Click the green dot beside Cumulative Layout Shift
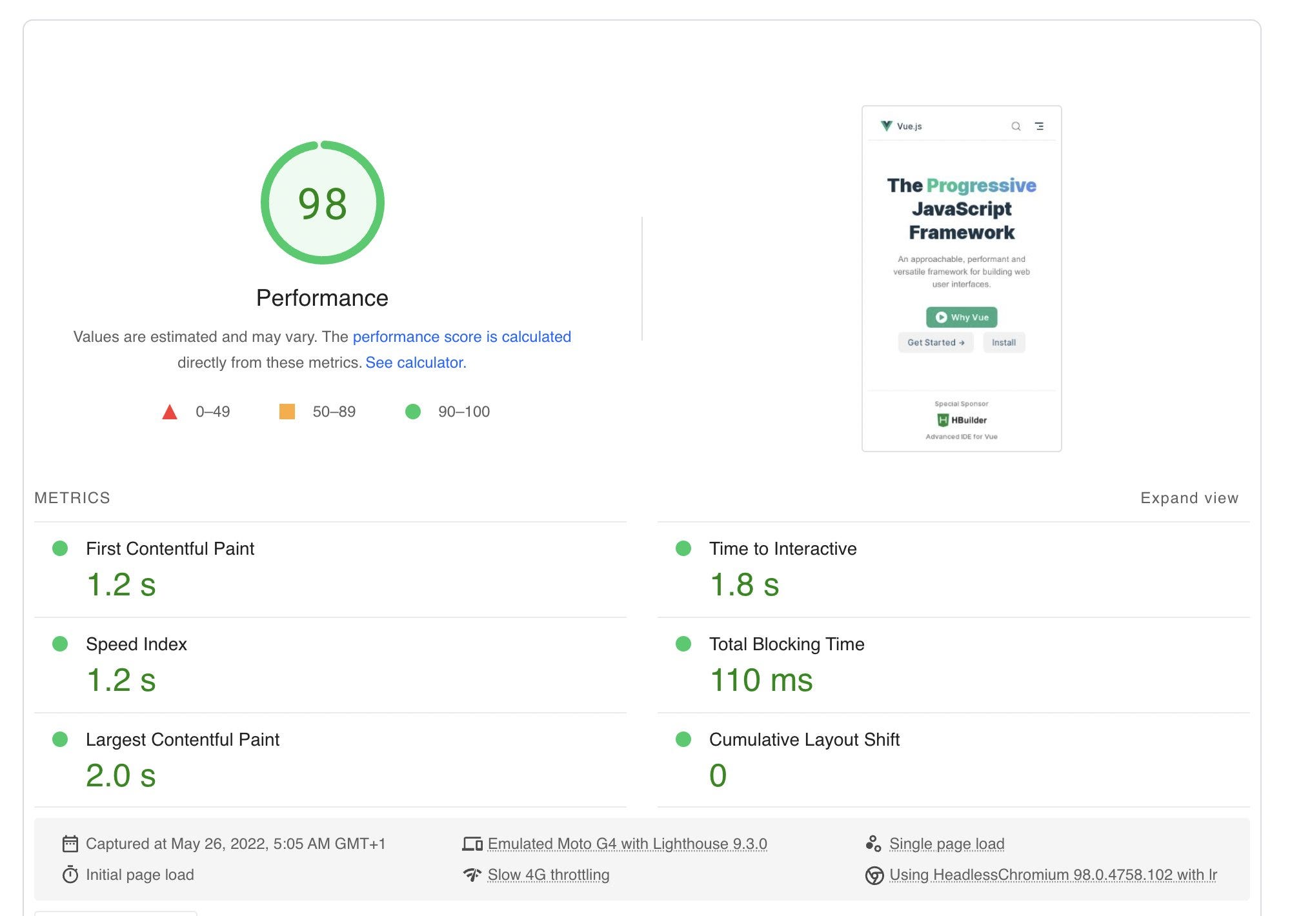 tap(683, 739)
